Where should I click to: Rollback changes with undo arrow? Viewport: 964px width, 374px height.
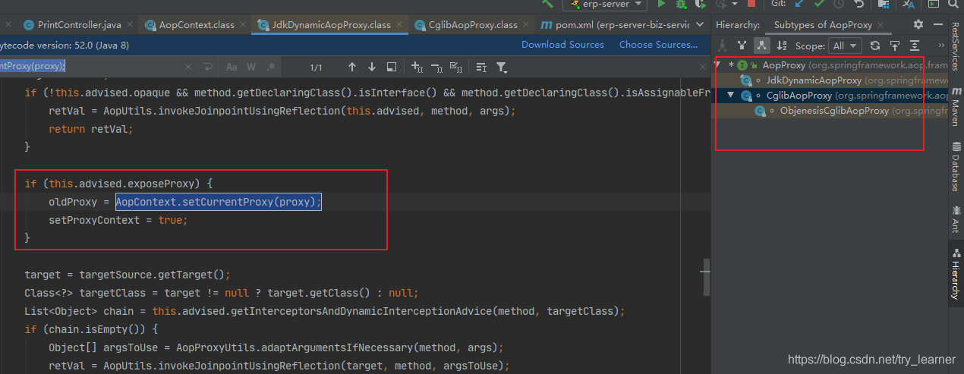pyautogui.click(x=858, y=5)
